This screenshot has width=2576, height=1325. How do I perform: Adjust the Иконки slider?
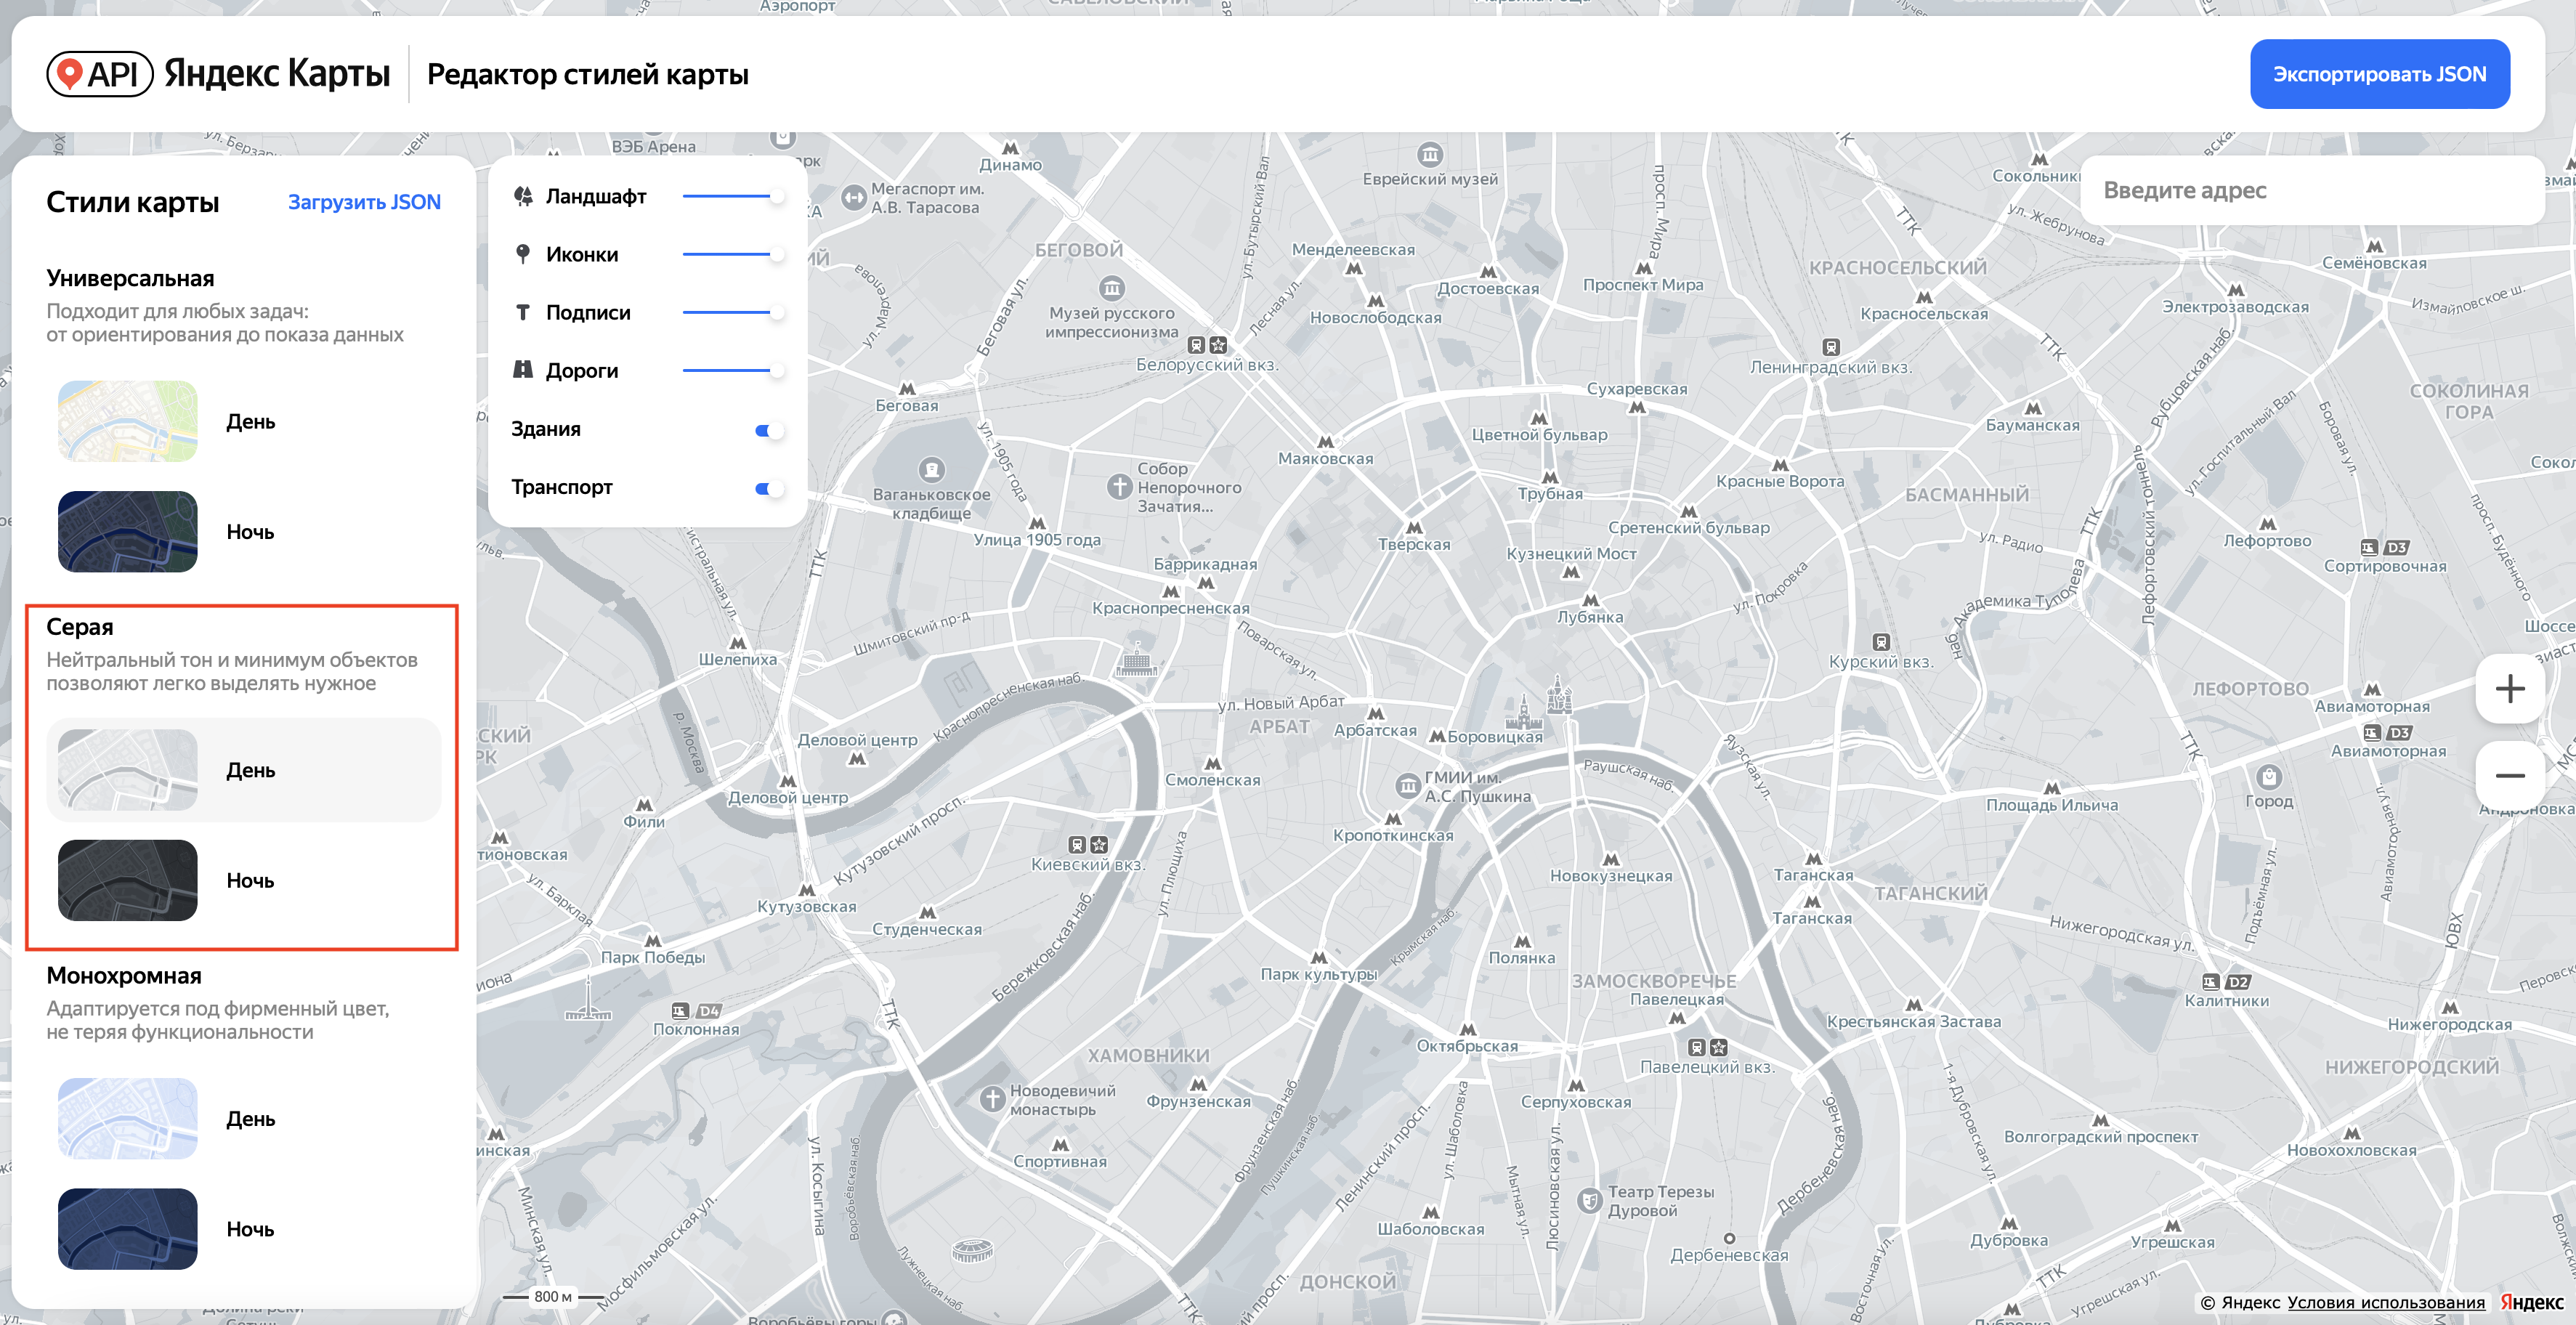pos(732,255)
